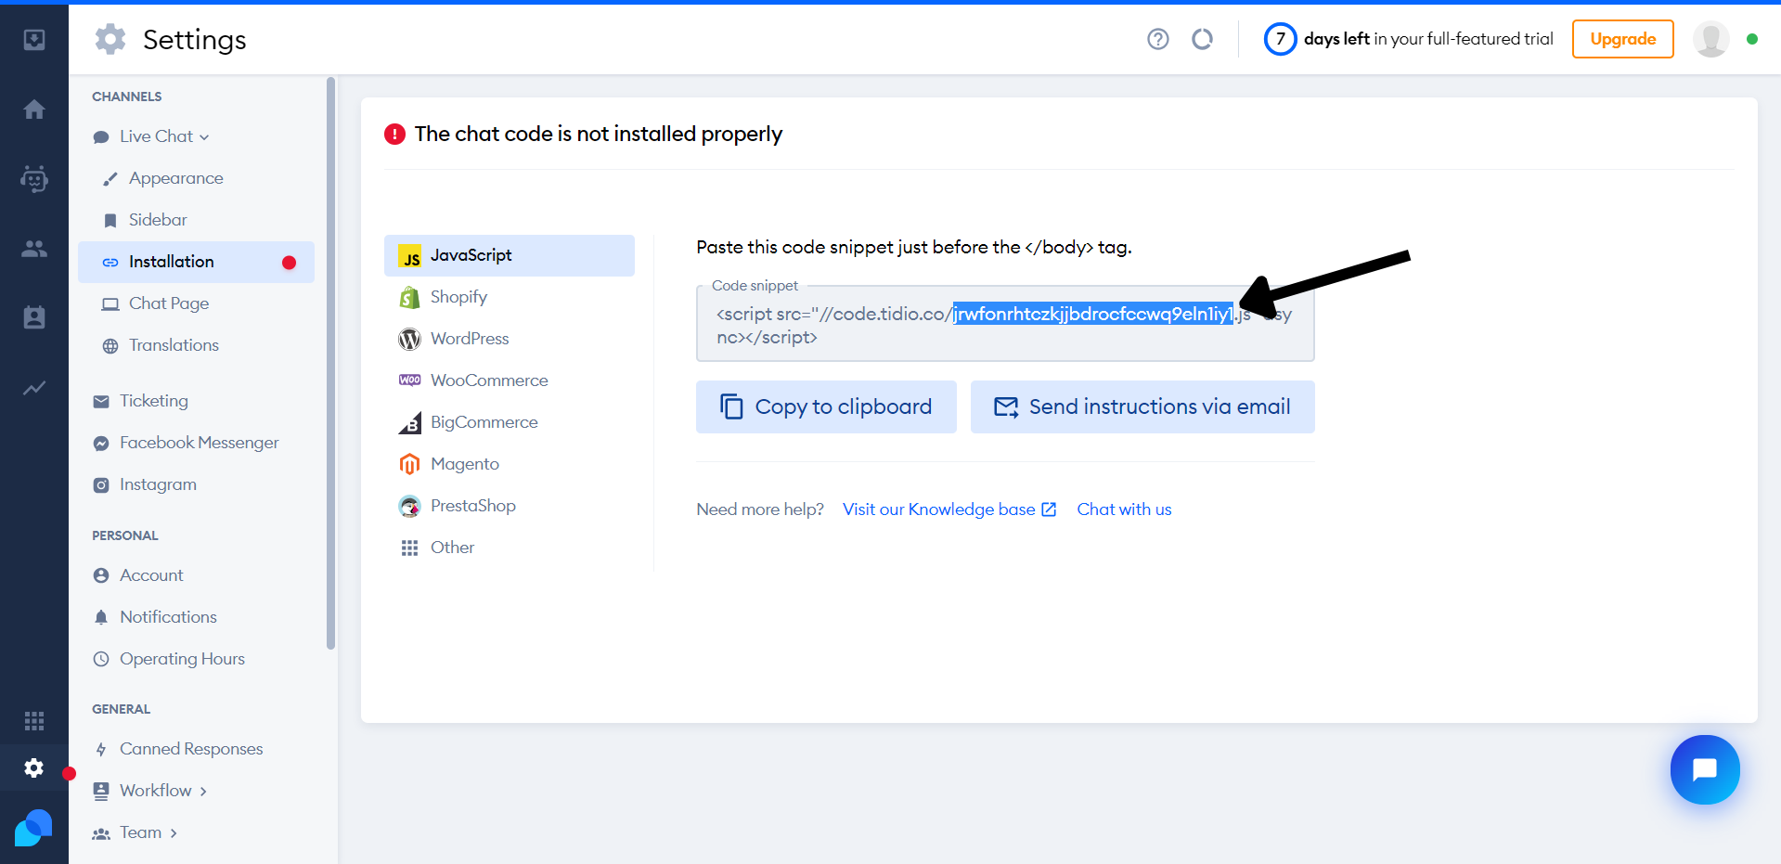Open Installation settings
The image size is (1781, 864).
pos(196,262)
